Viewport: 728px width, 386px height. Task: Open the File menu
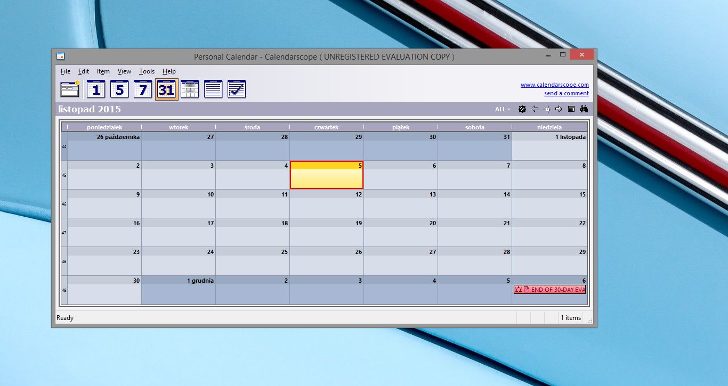66,71
